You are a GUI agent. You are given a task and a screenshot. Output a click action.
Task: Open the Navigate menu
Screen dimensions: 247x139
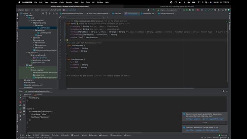coord(54,2)
